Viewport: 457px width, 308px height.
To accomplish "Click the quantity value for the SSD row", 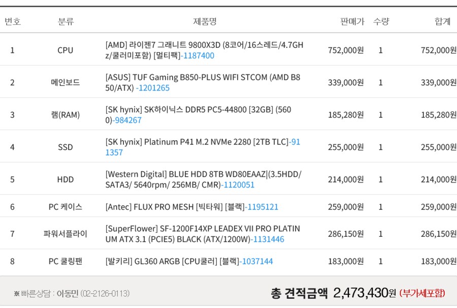I will pos(380,147).
